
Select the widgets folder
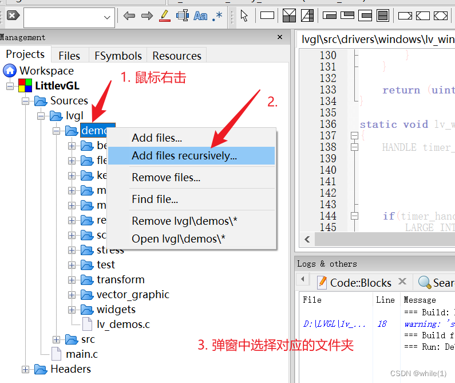[116, 310]
